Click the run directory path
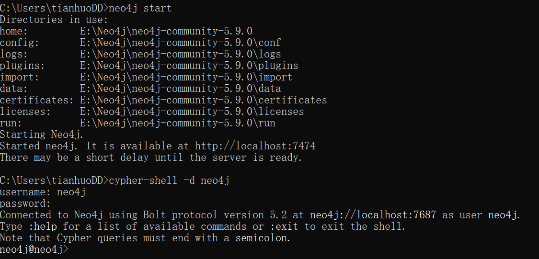 pyautogui.click(x=177, y=123)
